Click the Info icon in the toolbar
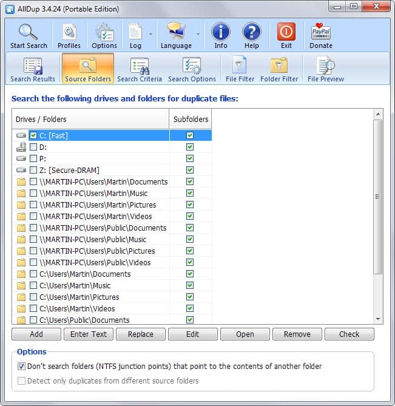The width and height of the screenshot is (395, 406). pyautogui.click(x=220, y=32)
